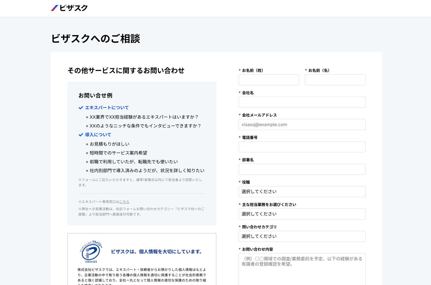Select the 電話番号 phone number field
The width and height of the screenshot is (431, 285).
[x=302, y=147]
